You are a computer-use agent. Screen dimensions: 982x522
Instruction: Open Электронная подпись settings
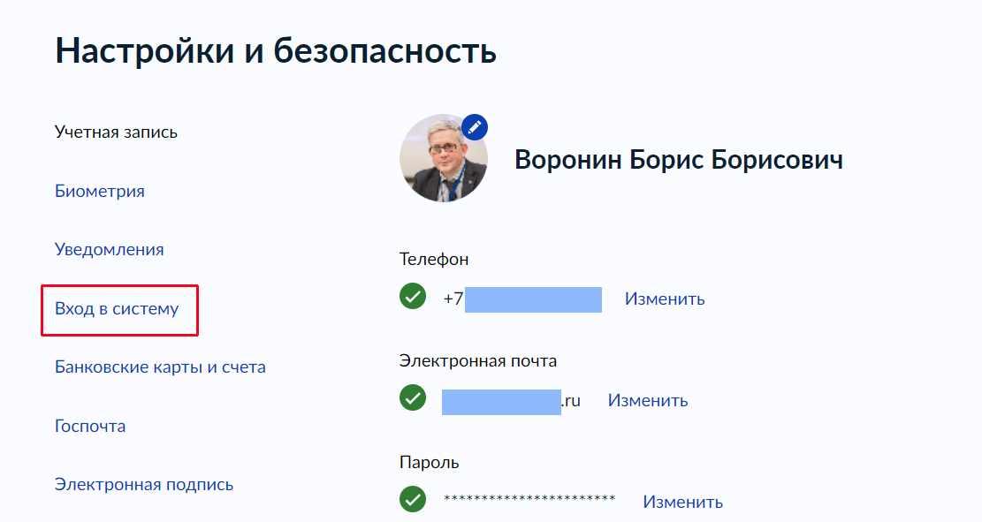[x=143, y=484]
